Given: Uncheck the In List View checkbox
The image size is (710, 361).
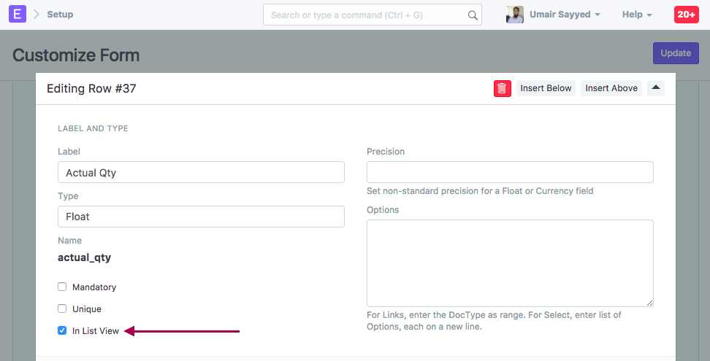Looking at the screenshot, I should (x=62, y=330).
